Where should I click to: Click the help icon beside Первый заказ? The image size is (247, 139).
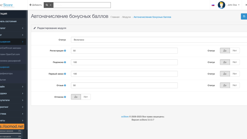click(x=65, y=74)
